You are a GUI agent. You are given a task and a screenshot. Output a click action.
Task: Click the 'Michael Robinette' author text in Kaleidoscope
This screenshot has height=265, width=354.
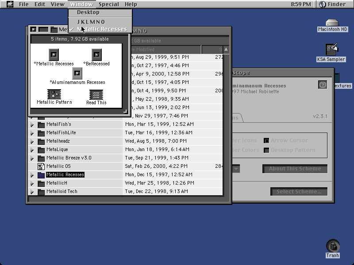[260, 91]
